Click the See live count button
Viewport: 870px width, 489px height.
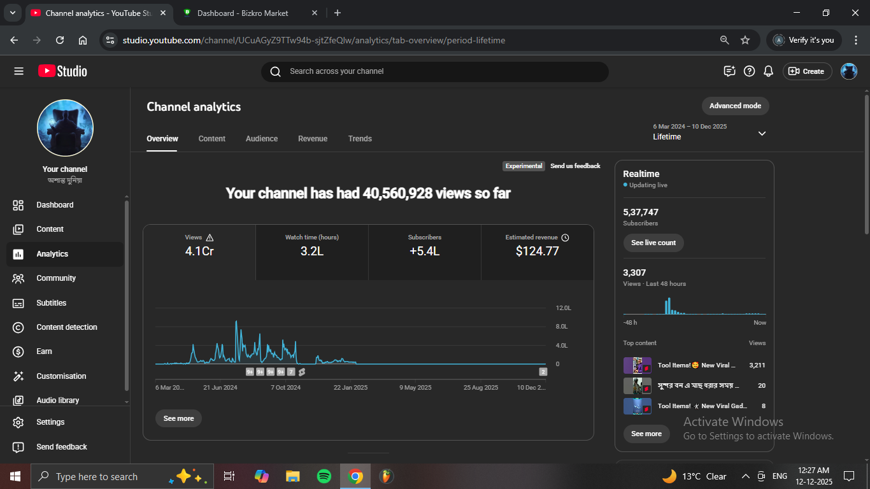(x=653, y=243)
